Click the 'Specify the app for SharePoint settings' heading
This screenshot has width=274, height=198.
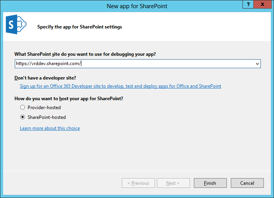click(79, 27)
